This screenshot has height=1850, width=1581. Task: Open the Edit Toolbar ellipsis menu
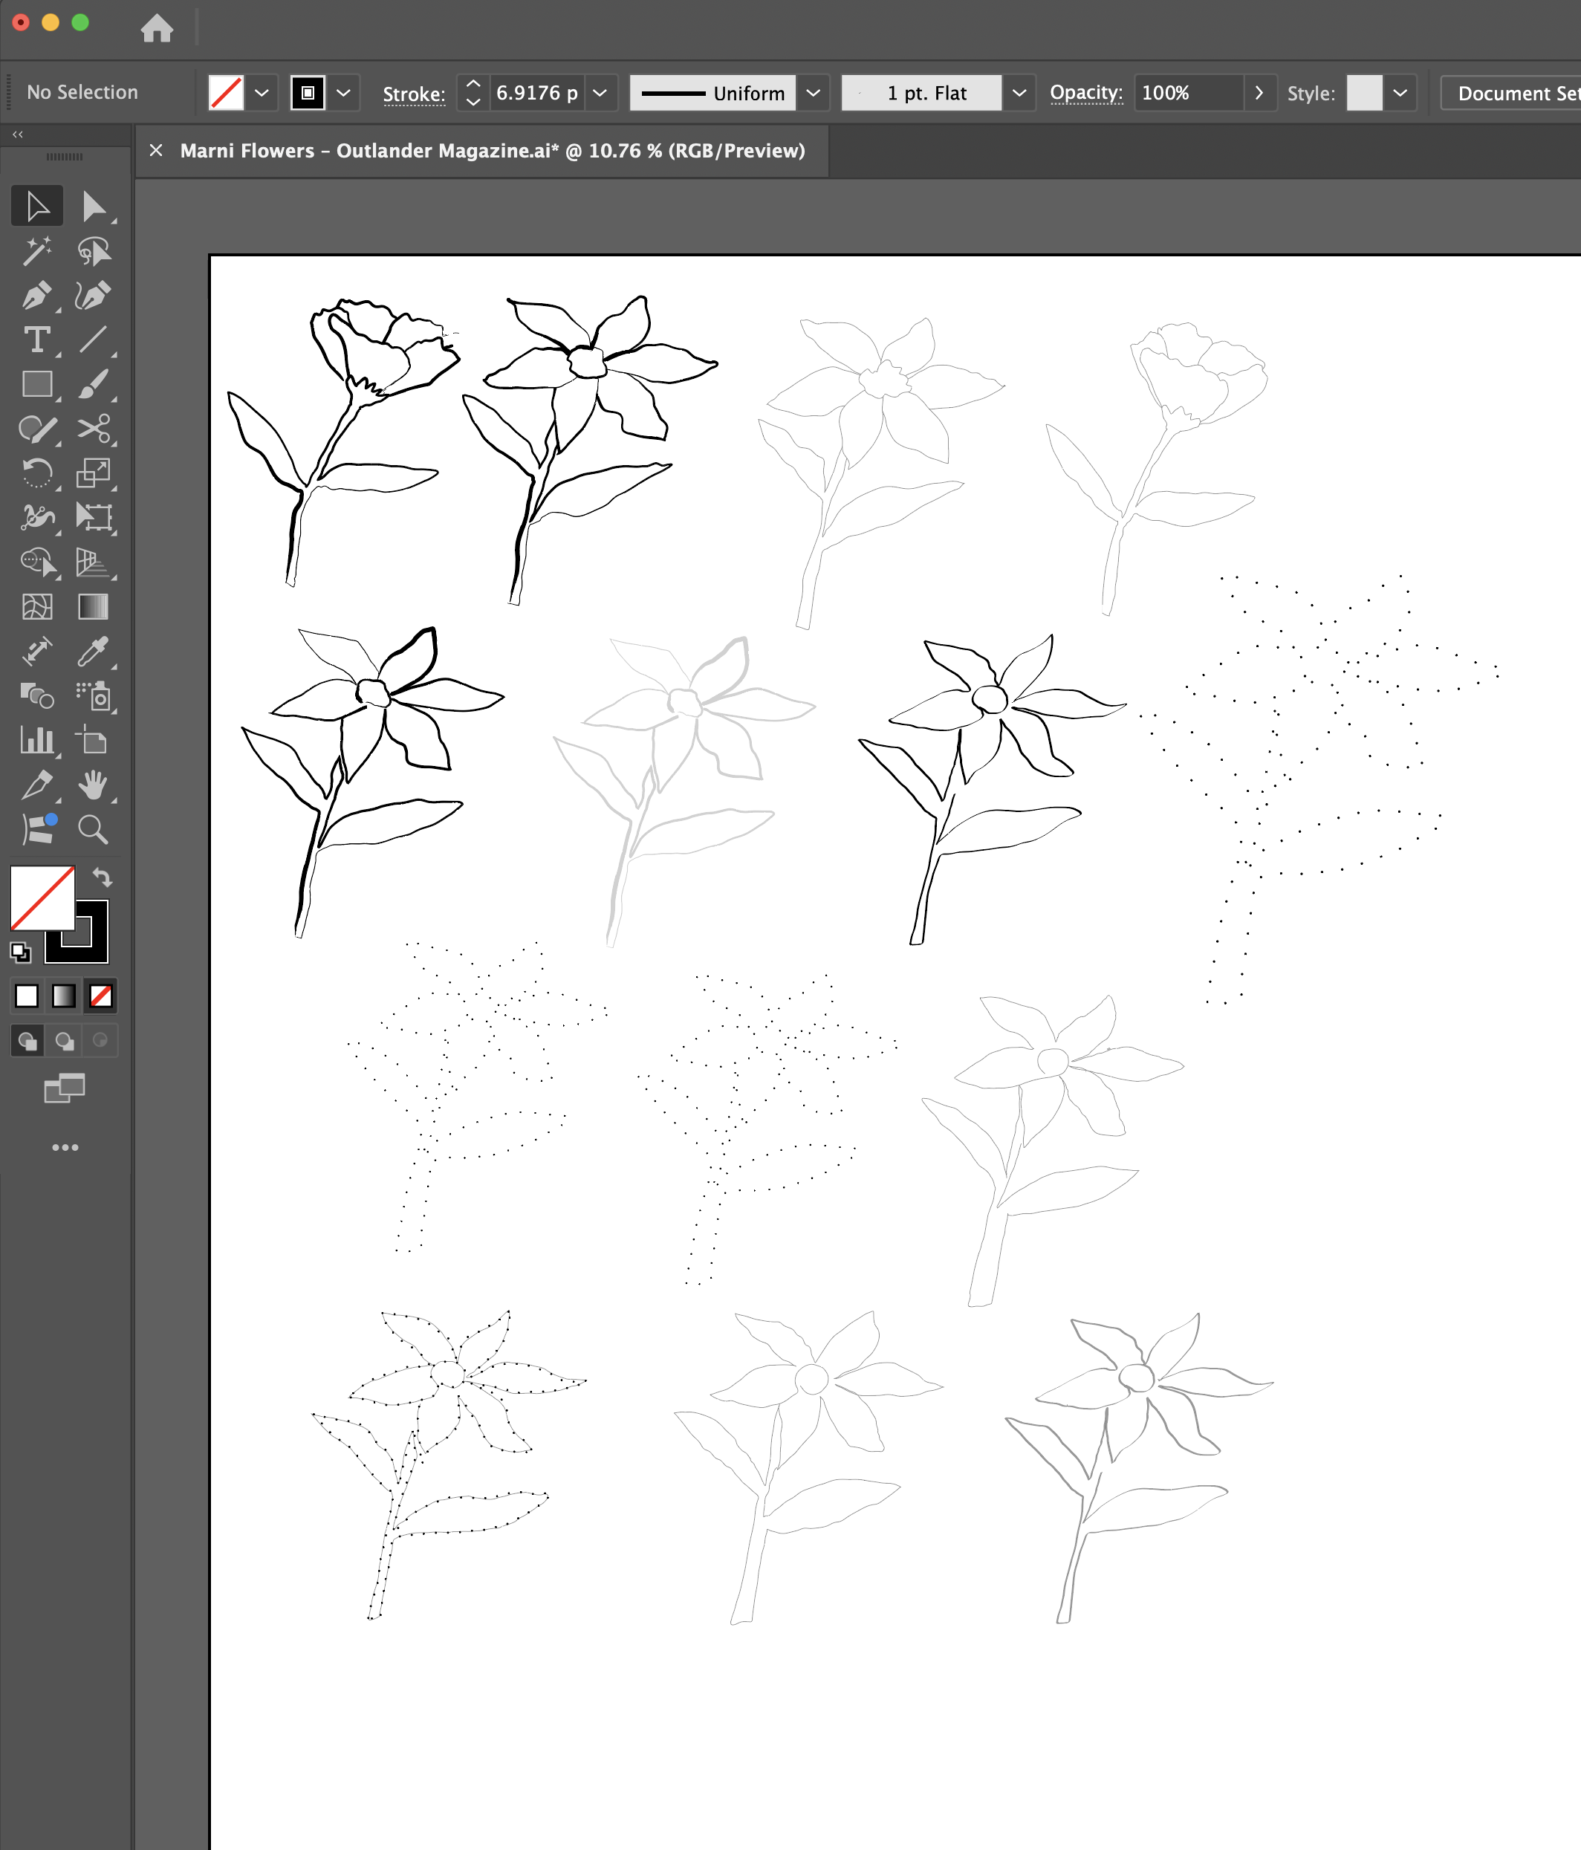coord(65,1147)
